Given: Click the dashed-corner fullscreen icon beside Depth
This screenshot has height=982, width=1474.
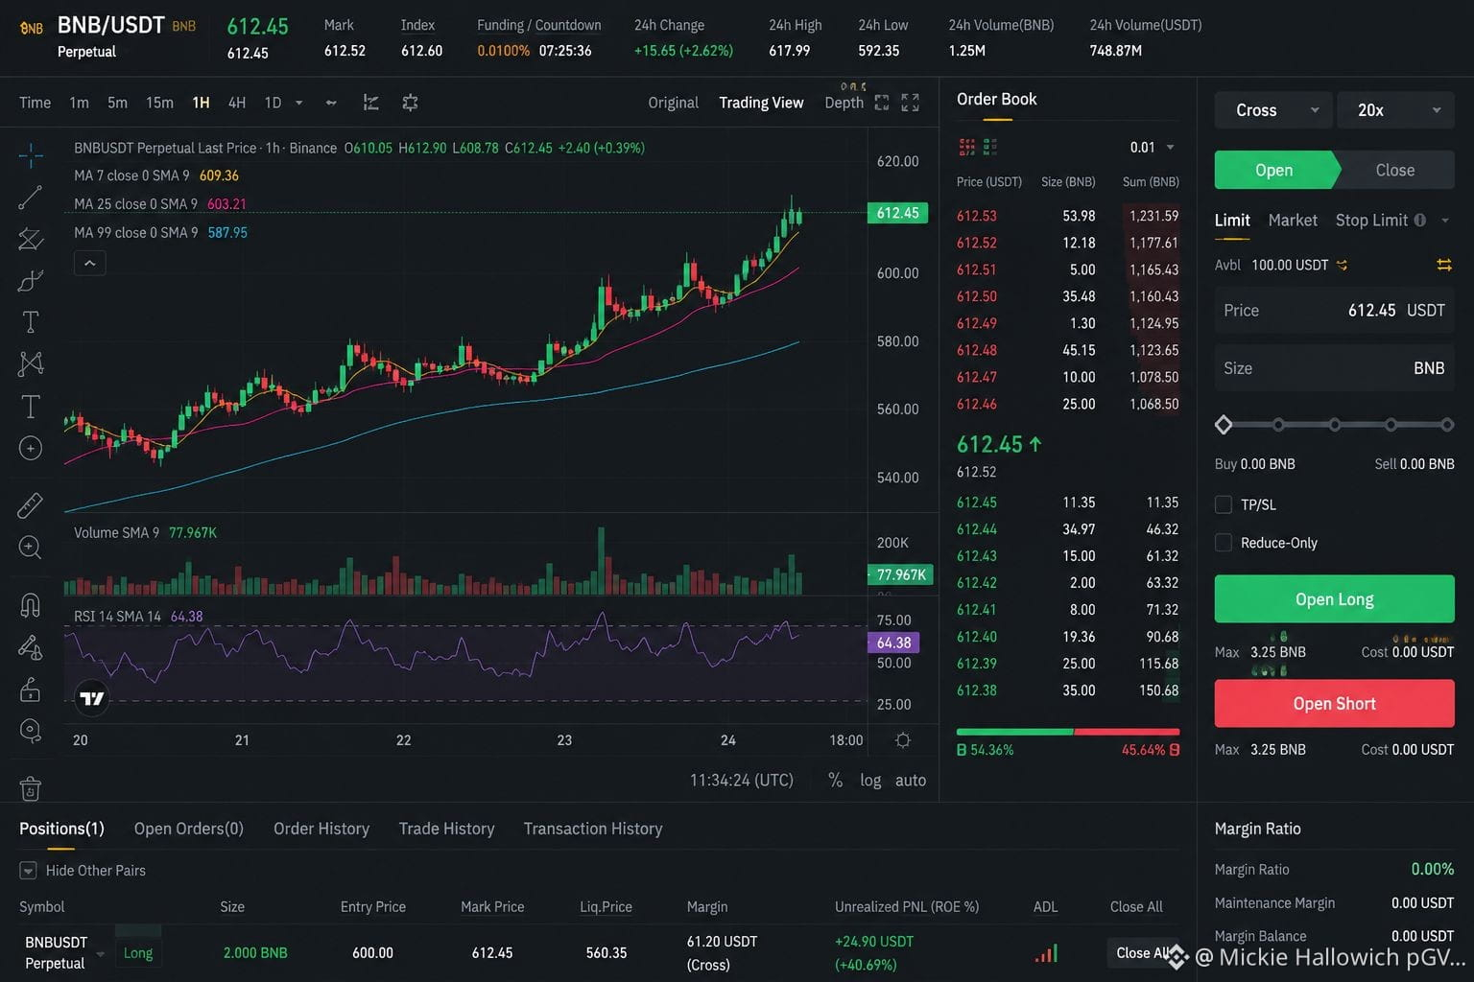Looking at the screenshot, I should click(x=882, y=103).
